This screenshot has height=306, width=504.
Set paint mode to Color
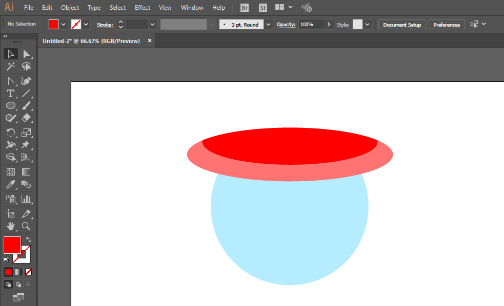(8, 272)
